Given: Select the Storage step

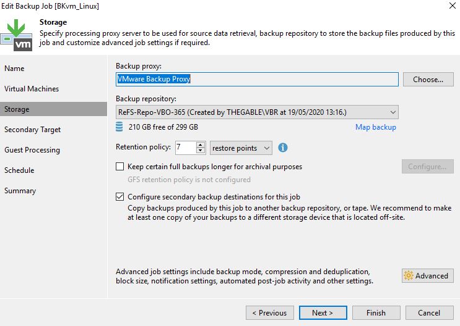Looking at the screenshot, I should [53, 109].
